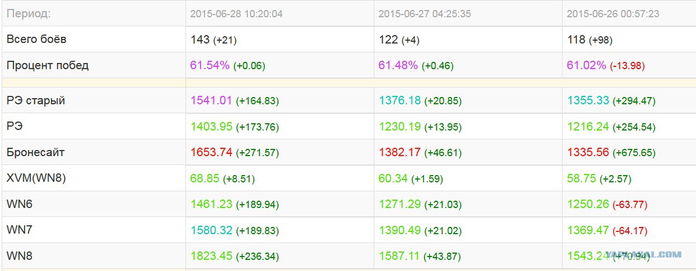696x271 pixels.
Task: Select the value 1230.19
Action: pos(399,127)
